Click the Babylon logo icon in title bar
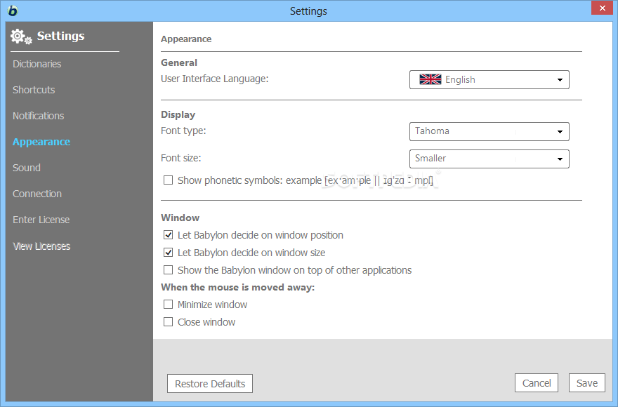Viewport: 618px width, 407px height. click(x=13, y=11)
